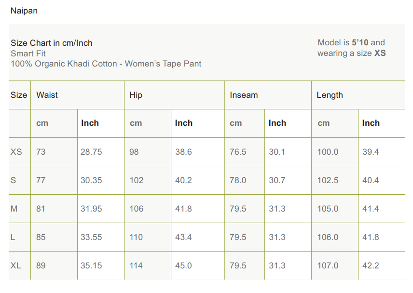
Task: Click the XS size row label
Action: (16, 152)
